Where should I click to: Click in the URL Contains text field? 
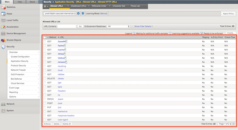(67, 27)
